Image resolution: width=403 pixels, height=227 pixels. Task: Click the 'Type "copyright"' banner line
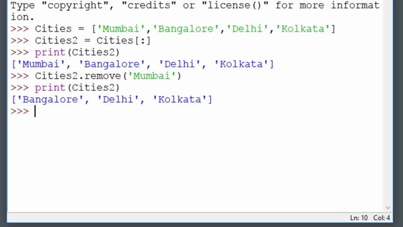(195, 6)
